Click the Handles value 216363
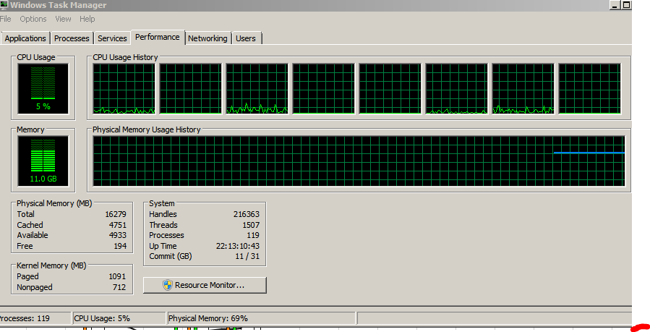 point(247,214)
